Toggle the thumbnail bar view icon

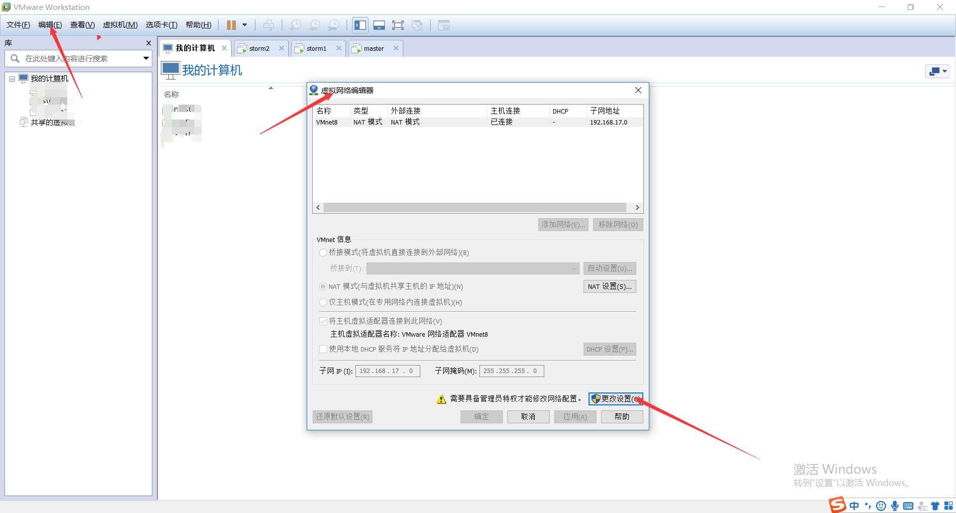379,25
